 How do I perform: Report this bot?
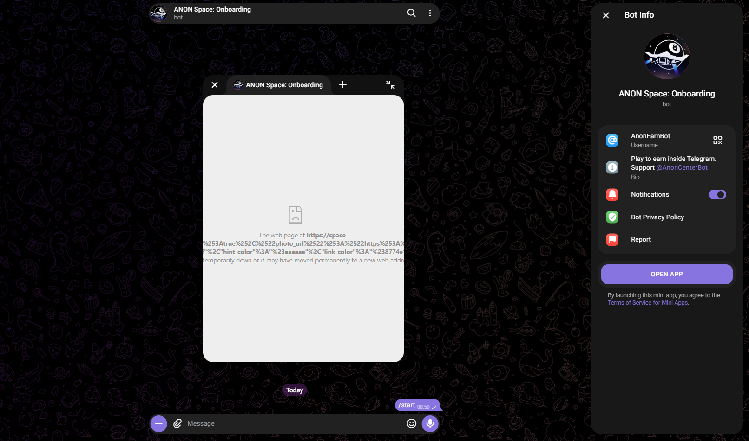[x=667, y=239]
